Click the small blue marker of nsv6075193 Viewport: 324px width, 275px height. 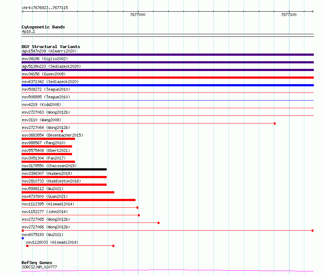point(23,238)
